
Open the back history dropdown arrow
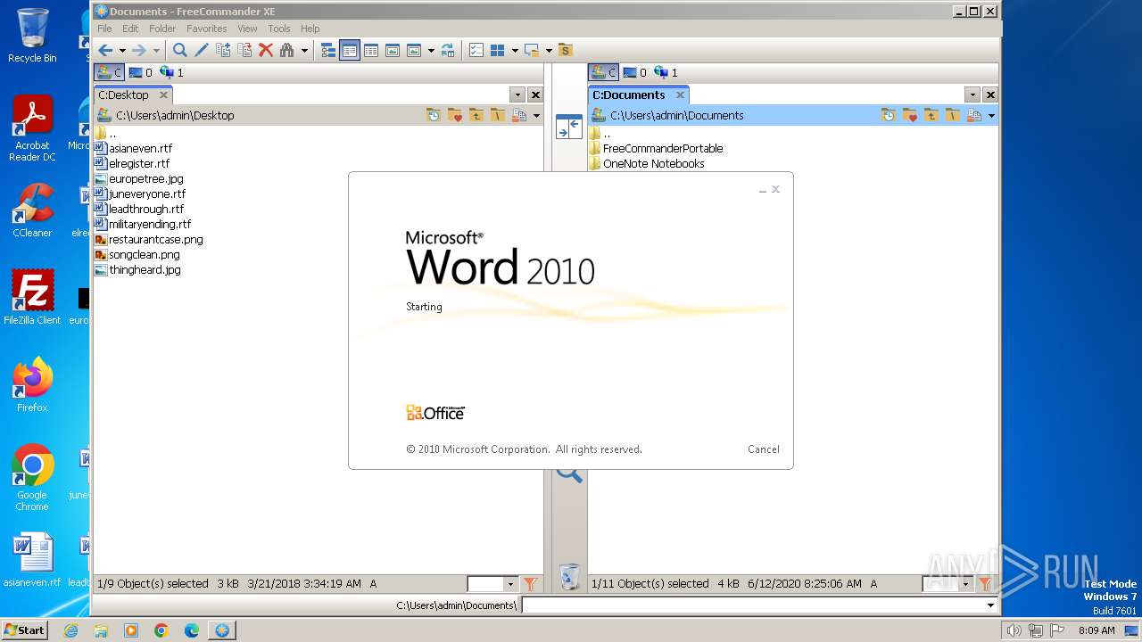[122, 51]
